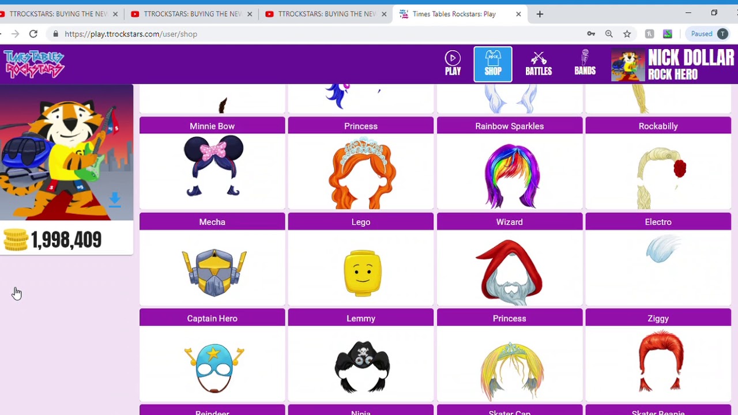Viewport: 738px width, 415px height.
Task: Click the Rockabilly title label
Action: (658, 126)
